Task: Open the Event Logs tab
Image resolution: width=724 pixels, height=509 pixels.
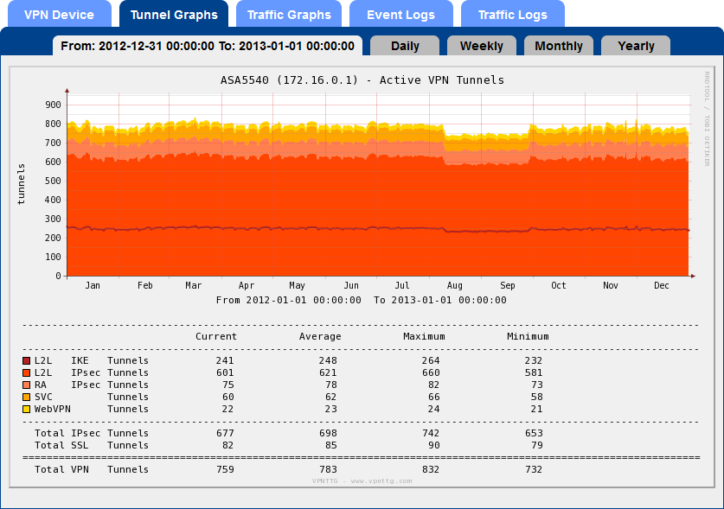Action: (400, 15)
